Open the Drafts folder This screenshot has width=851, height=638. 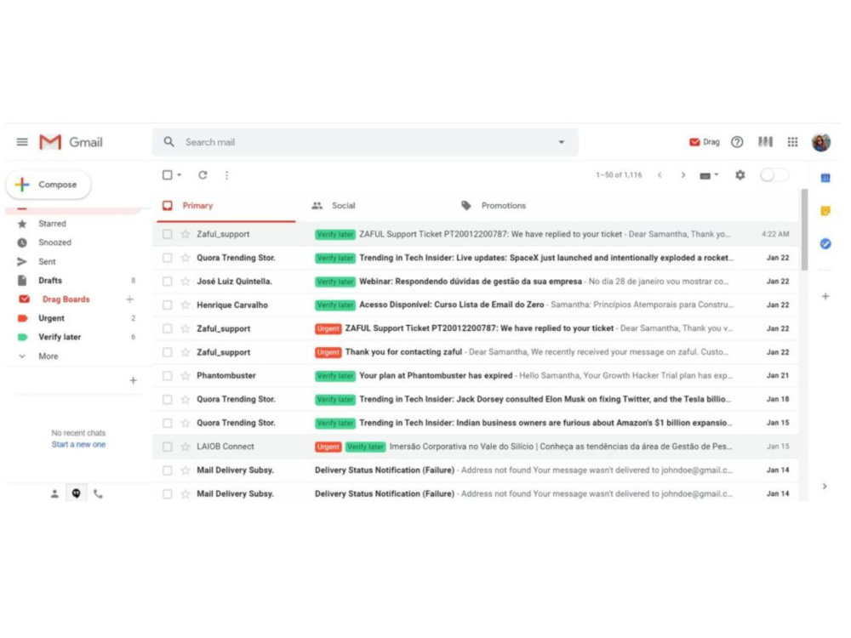pyautogui.click(x=50, y=281)
